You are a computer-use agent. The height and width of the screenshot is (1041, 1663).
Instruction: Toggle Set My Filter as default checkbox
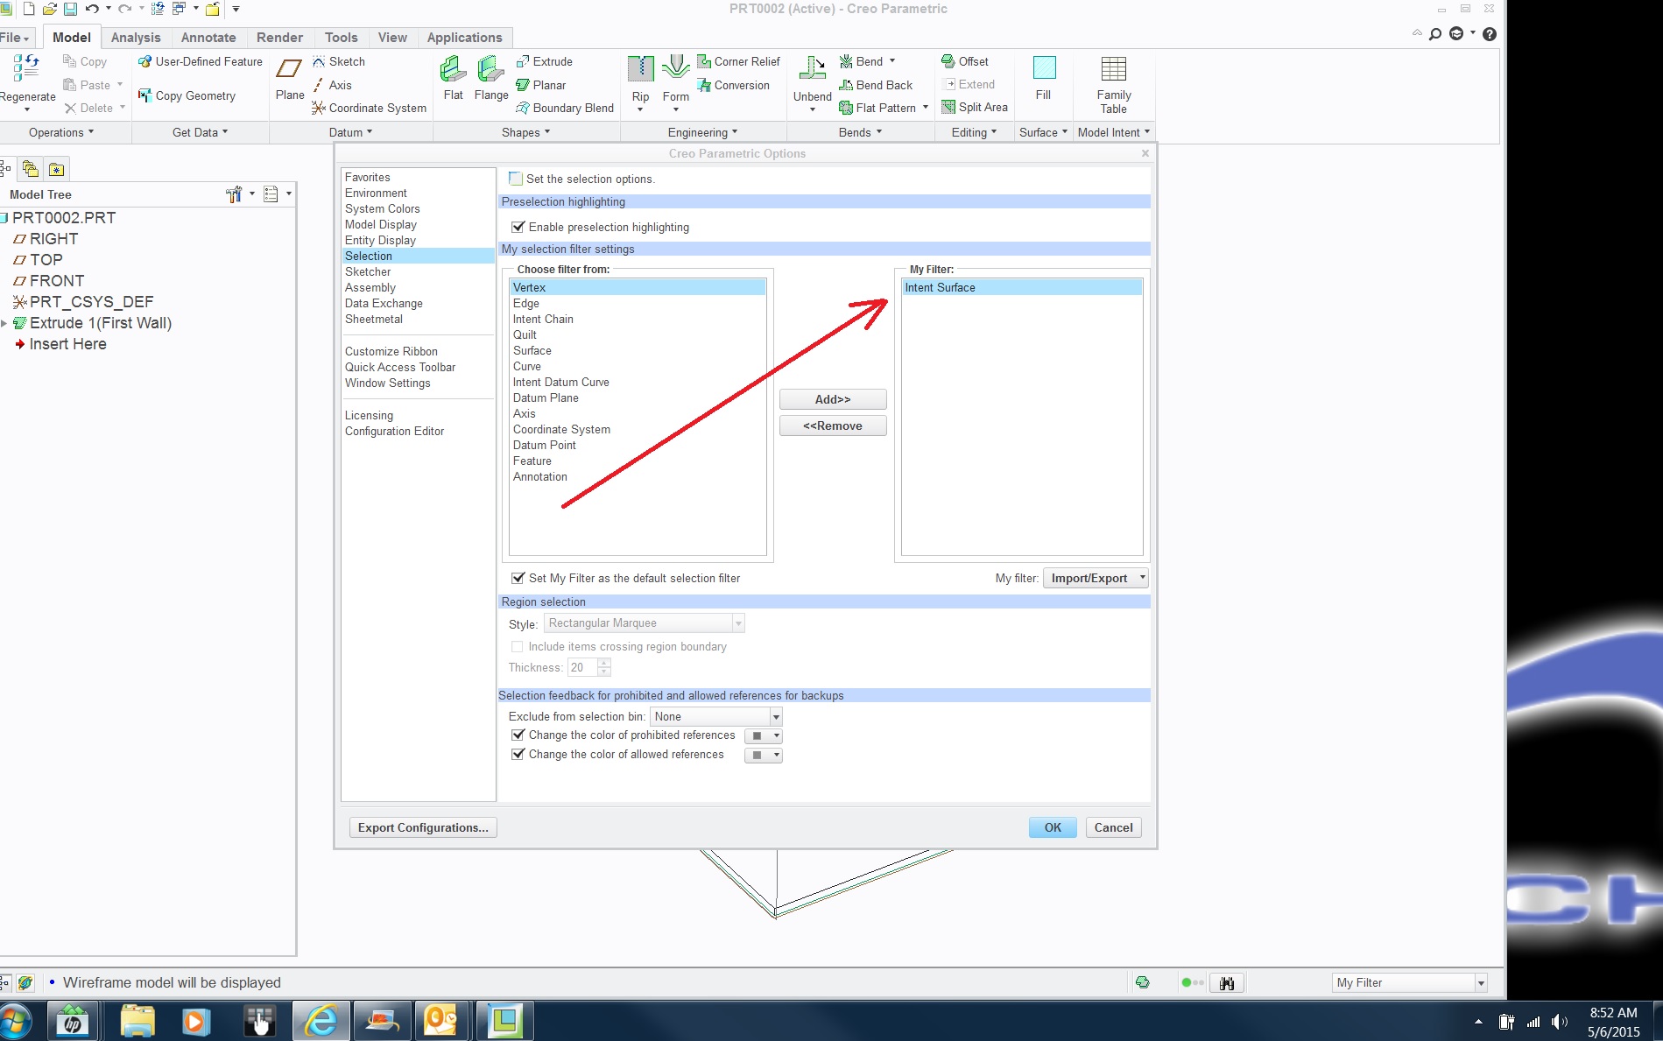click(518, 578)
